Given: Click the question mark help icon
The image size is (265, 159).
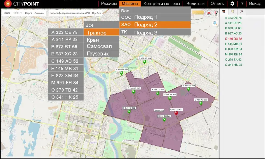Looking at the screenshot, I should [242, 4].
